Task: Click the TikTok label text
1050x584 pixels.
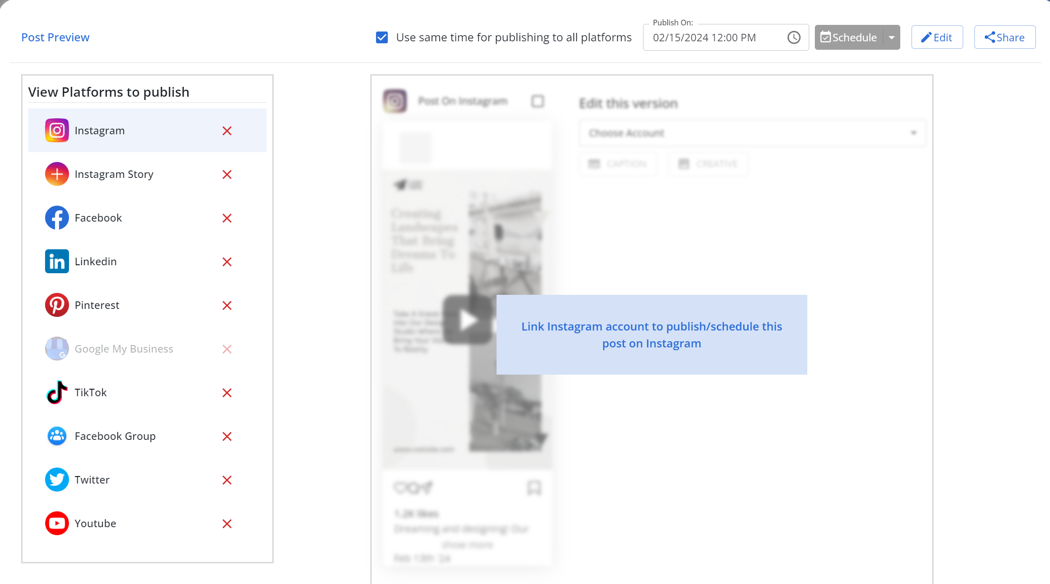Action: [91, 392]
